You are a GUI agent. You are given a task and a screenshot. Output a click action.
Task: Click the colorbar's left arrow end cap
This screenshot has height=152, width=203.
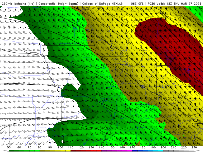coord(6,150)
